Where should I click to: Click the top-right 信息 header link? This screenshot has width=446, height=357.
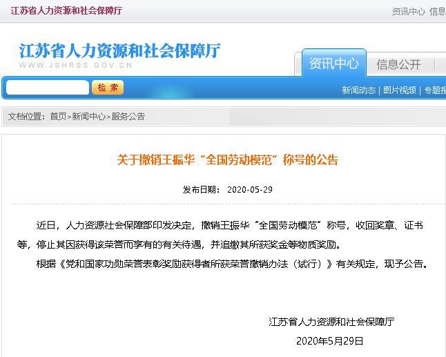[x=437, y=11]
